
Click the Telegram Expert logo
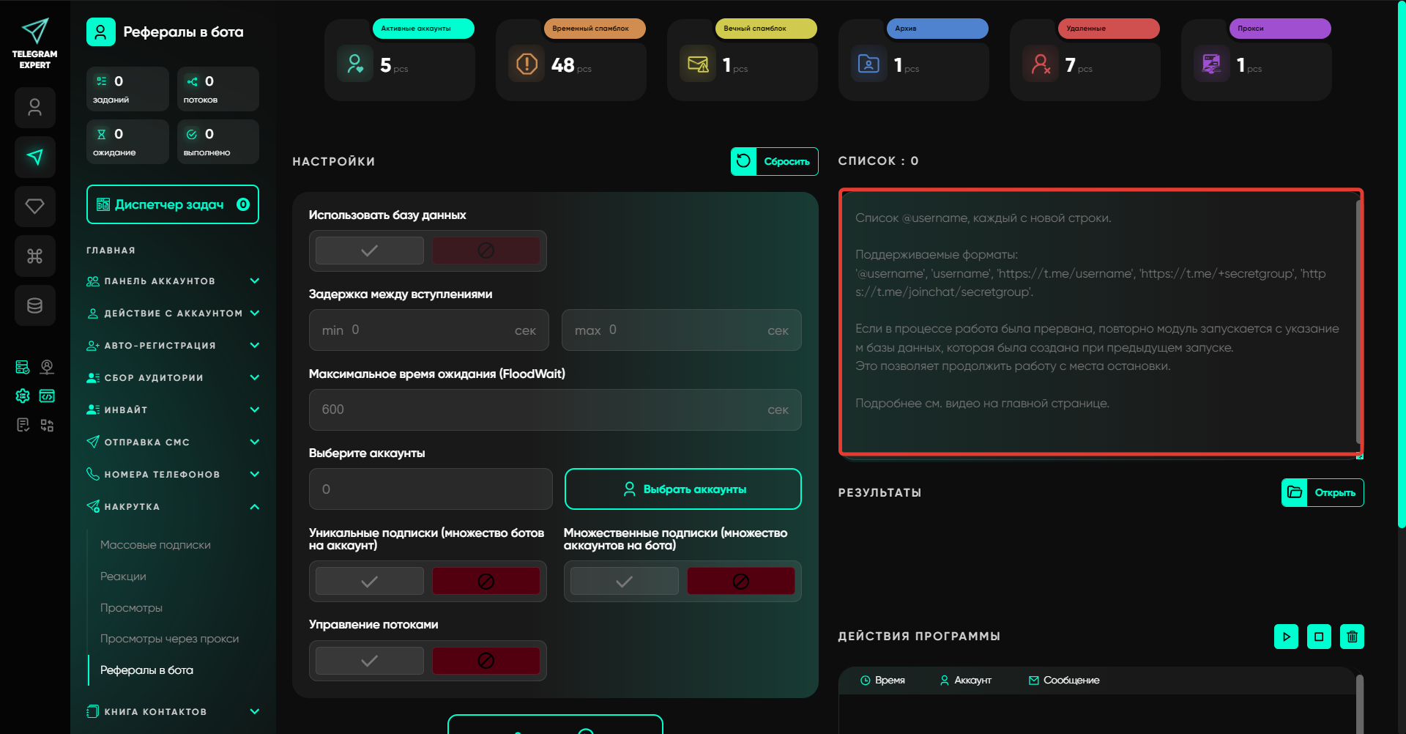click(x=34, y=43)
